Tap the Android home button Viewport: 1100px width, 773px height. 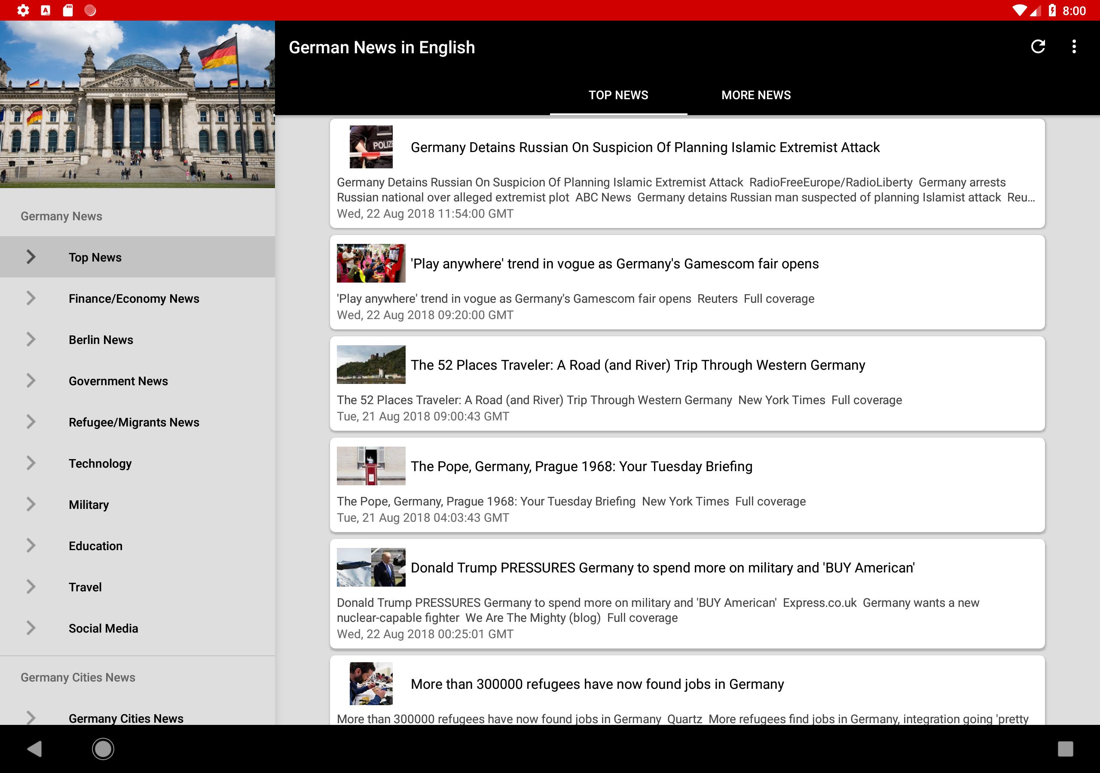click(x=103, y=749)
